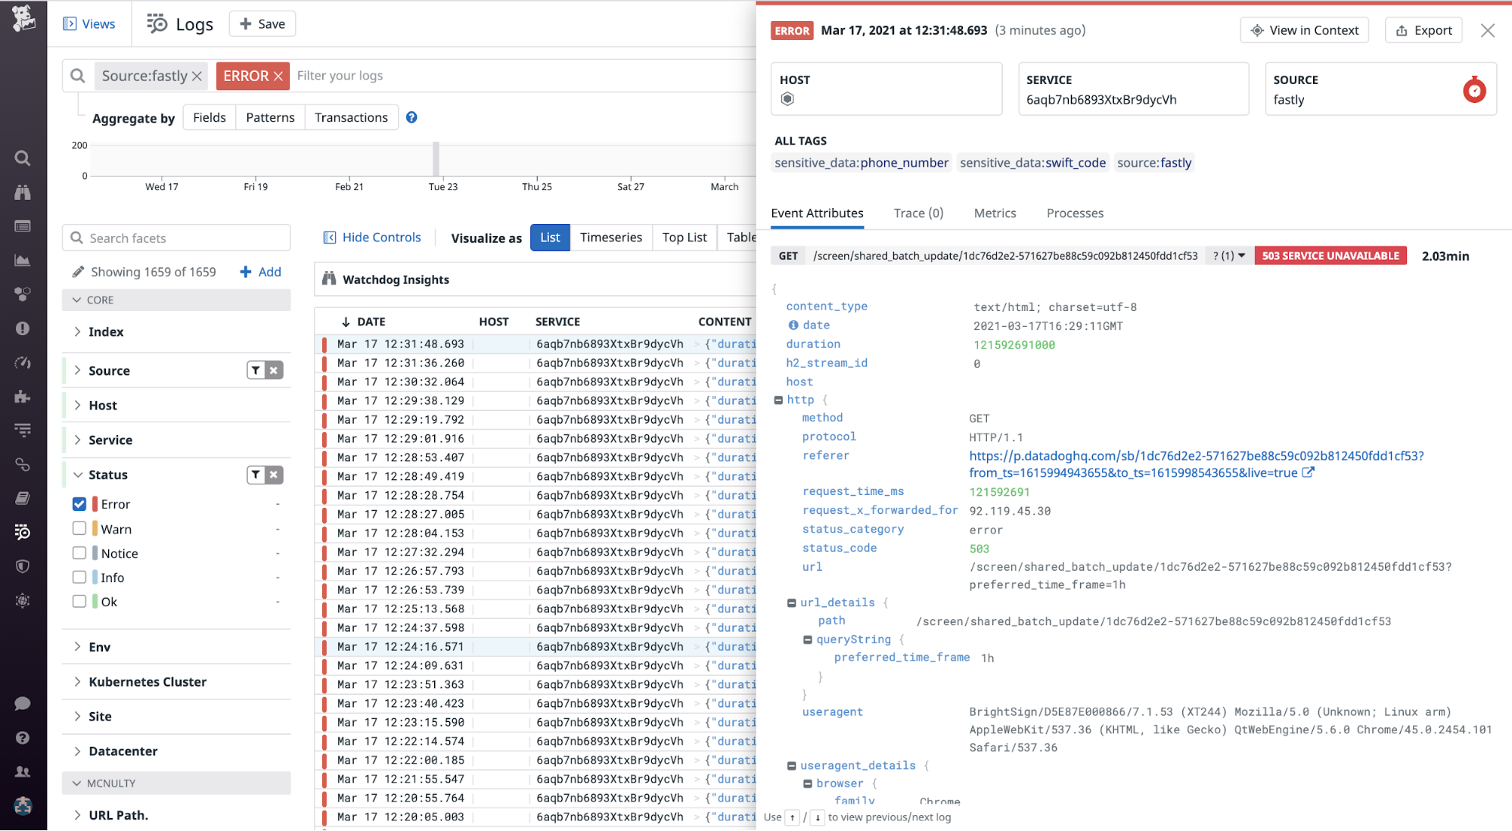
Task: Open help via the question-mark sidebar icon
Action: (x=22, y=738)
